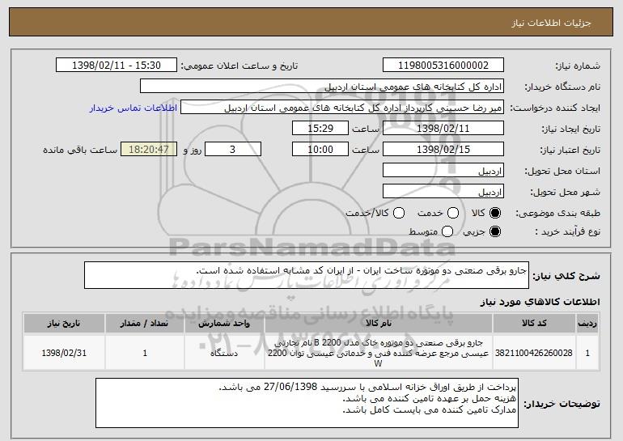Select the جزیی purchase process radio
Image resolution: width=623 pixels, height=441 pixels.
(494, 231)
